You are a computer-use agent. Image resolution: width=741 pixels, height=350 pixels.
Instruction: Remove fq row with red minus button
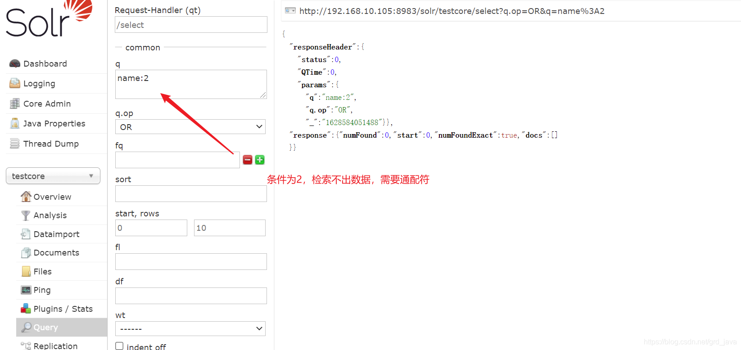248,160
